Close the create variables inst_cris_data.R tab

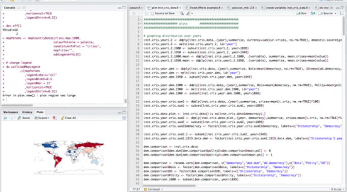(309, 8)
